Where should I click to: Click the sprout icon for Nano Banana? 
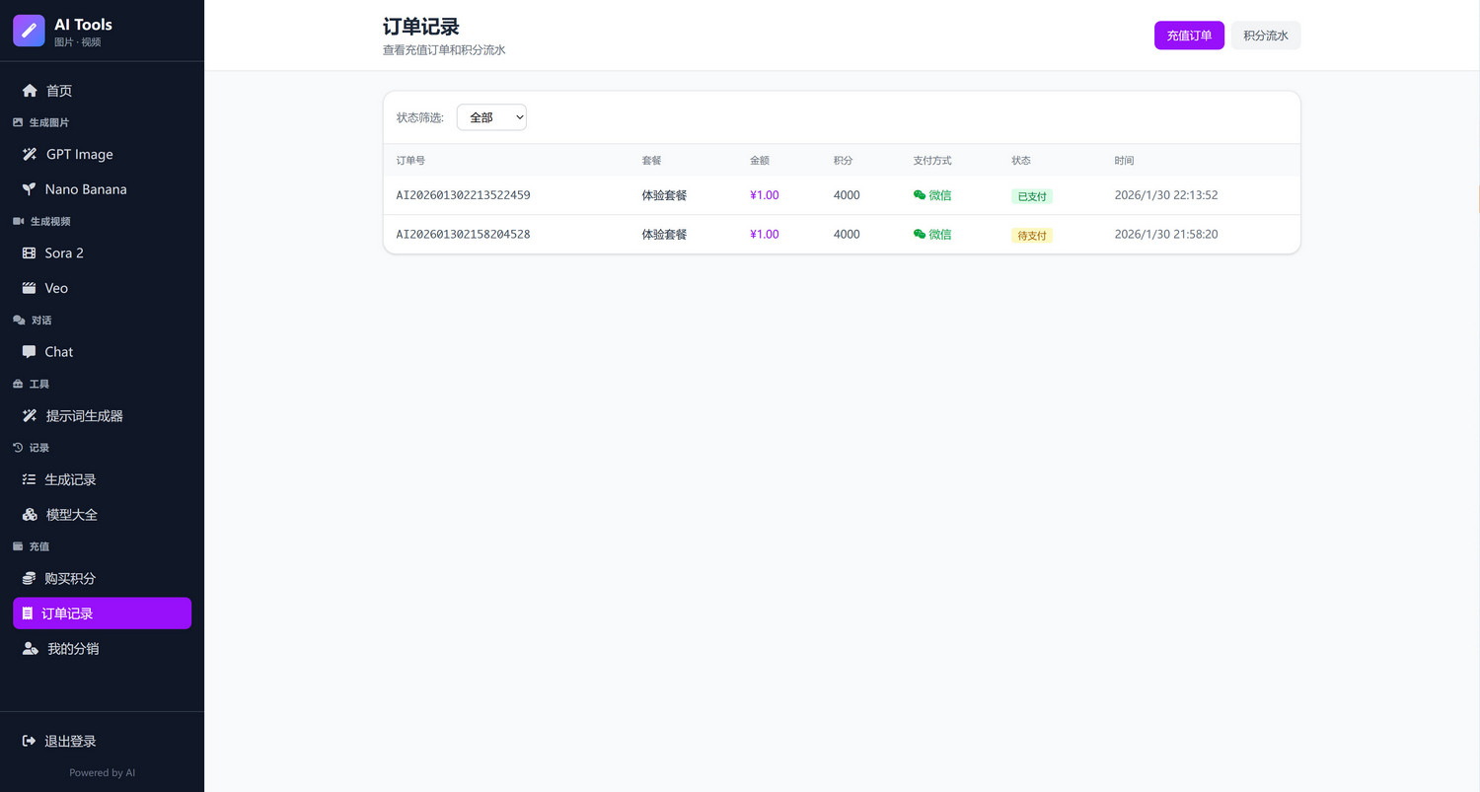30,189
